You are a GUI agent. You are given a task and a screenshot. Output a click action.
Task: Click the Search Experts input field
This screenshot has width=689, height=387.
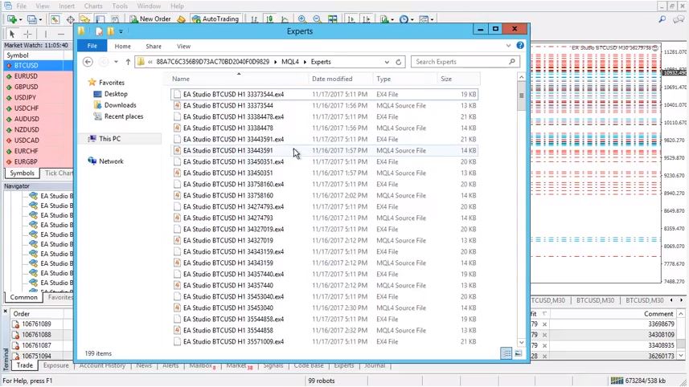point(460,62)
